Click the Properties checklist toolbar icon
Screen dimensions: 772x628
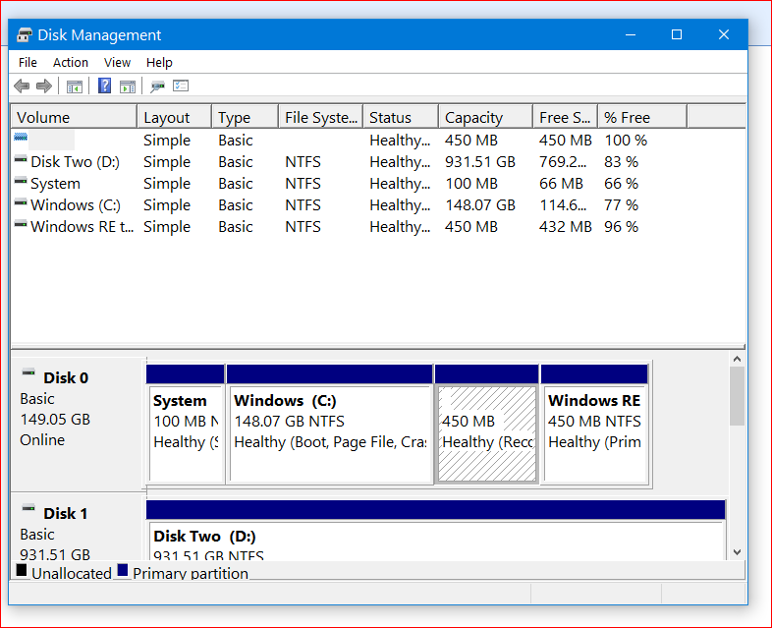pyautogui.click(x=181, y=86)
